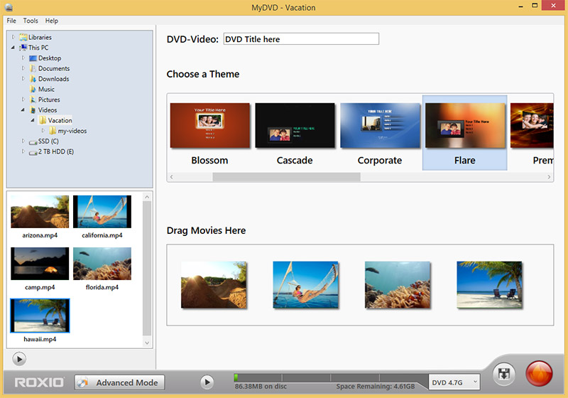Select This PC in the folder tree
The width and height of the screenshot is (568, 398).
tap(34, 48)
